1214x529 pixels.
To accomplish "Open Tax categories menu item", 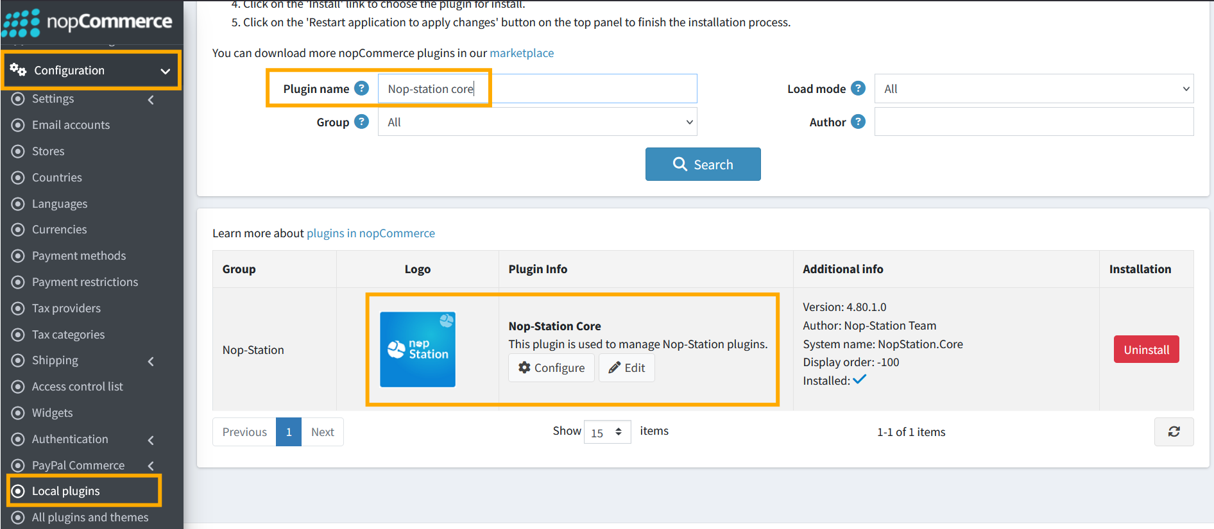I will (69, 335).
